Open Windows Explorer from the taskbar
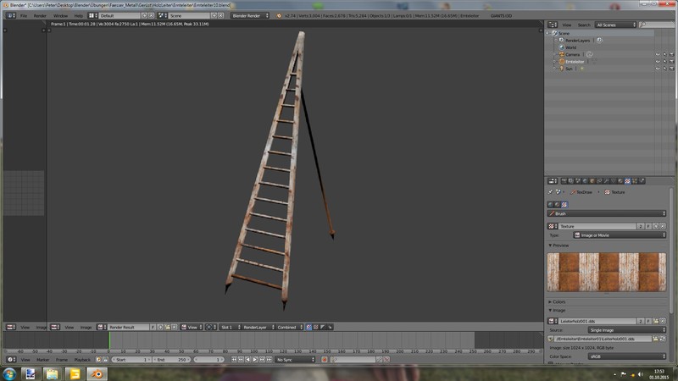Screen dimensions: 678x381 tap(52, 373)
